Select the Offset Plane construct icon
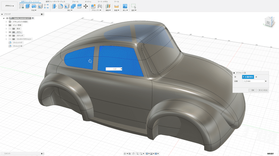The height and width of the screenshot is (156, 279). coord(108,6)
